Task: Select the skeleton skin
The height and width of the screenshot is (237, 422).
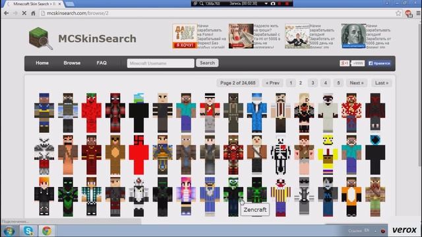Action: pyautogui.click(x=280, y=155)
